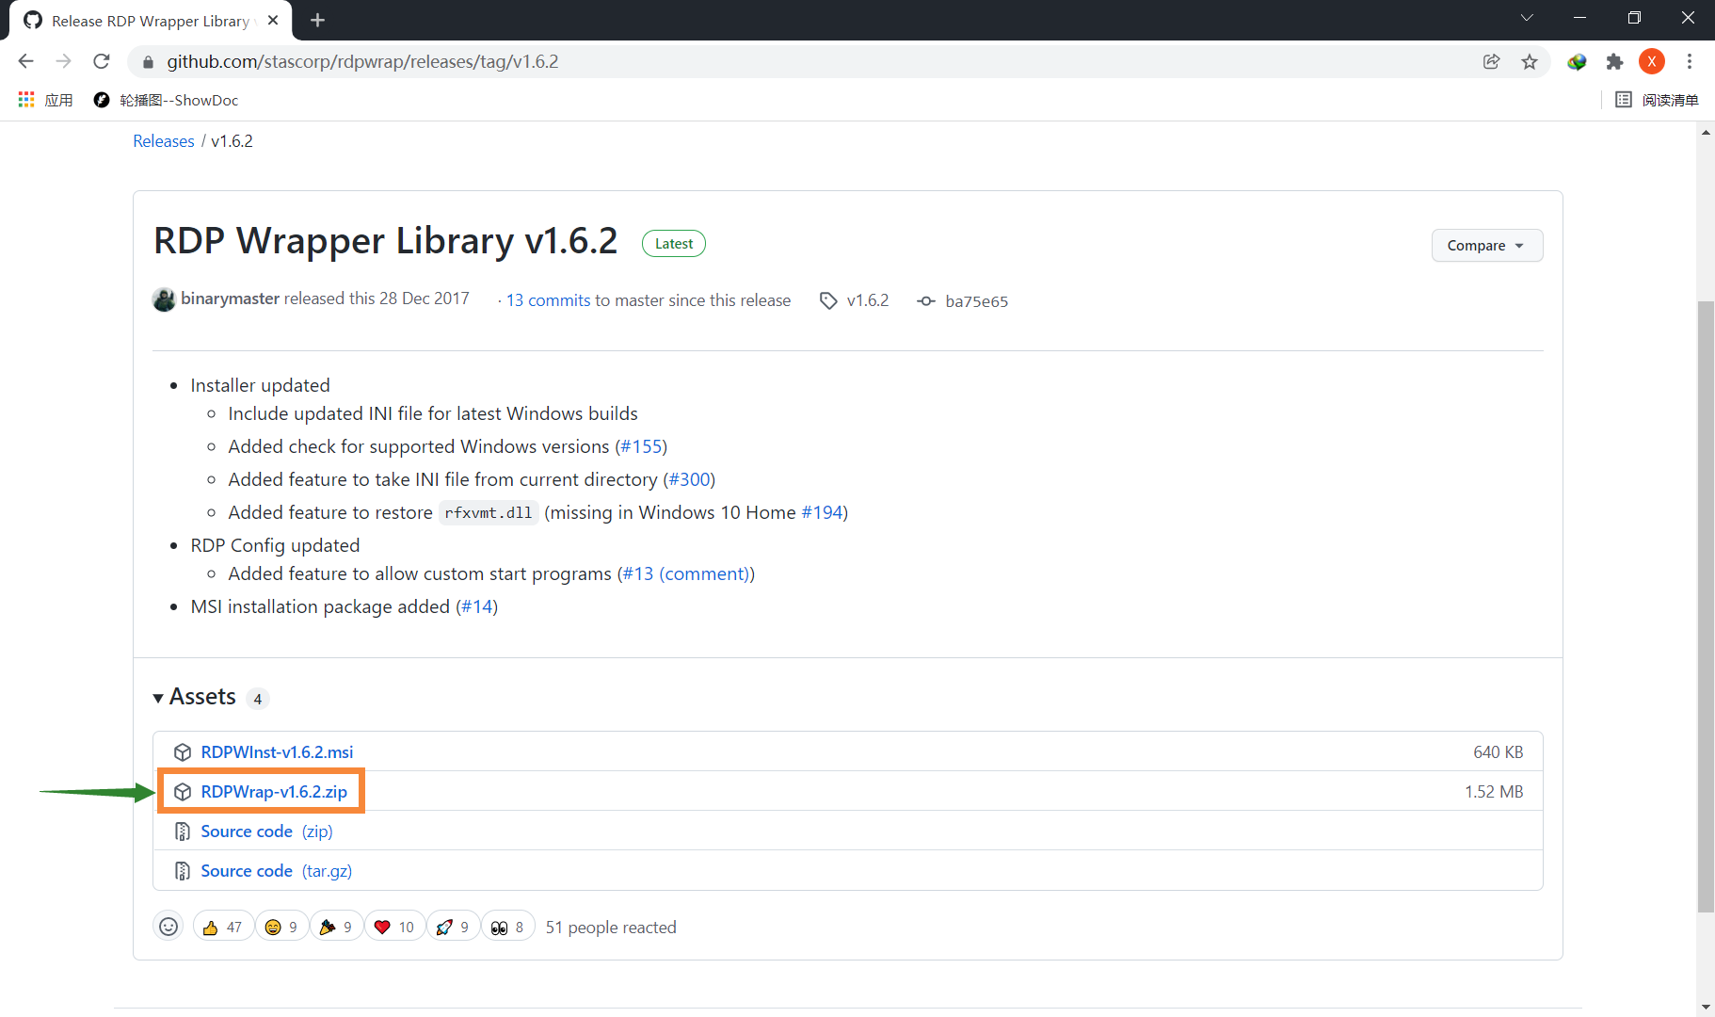Open a new browser tab
This screenshot has width=1715, height=1017.
point(317,20)
